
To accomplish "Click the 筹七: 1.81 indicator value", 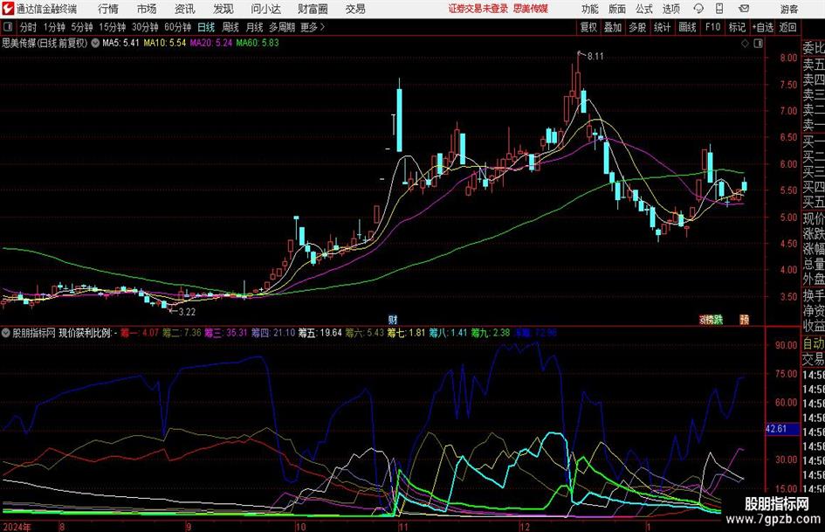I will [x=407, y=333].
